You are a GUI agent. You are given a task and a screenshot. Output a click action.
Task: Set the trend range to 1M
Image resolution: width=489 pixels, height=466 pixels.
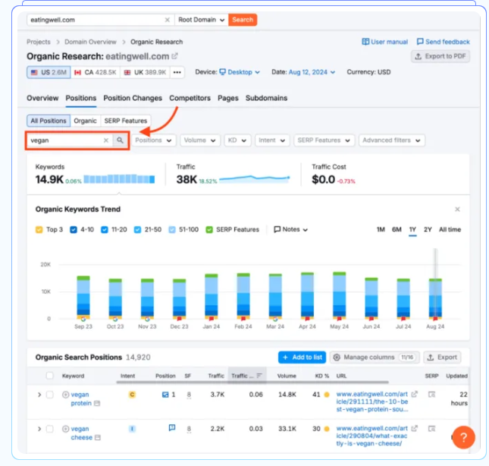(381, 230)
